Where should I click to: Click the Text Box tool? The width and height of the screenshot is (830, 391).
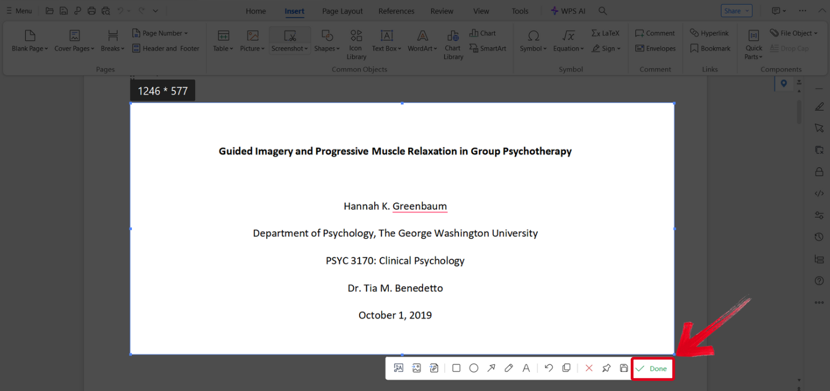coord(387,41)
